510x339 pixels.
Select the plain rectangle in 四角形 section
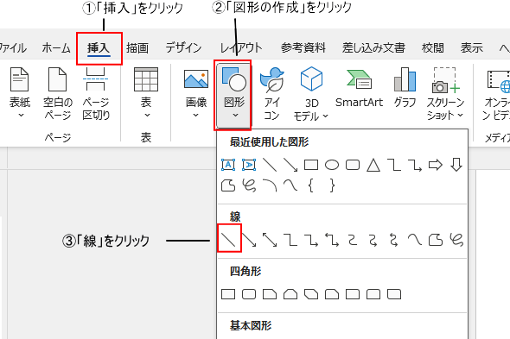pyautogui.click(x=228, y=294)
